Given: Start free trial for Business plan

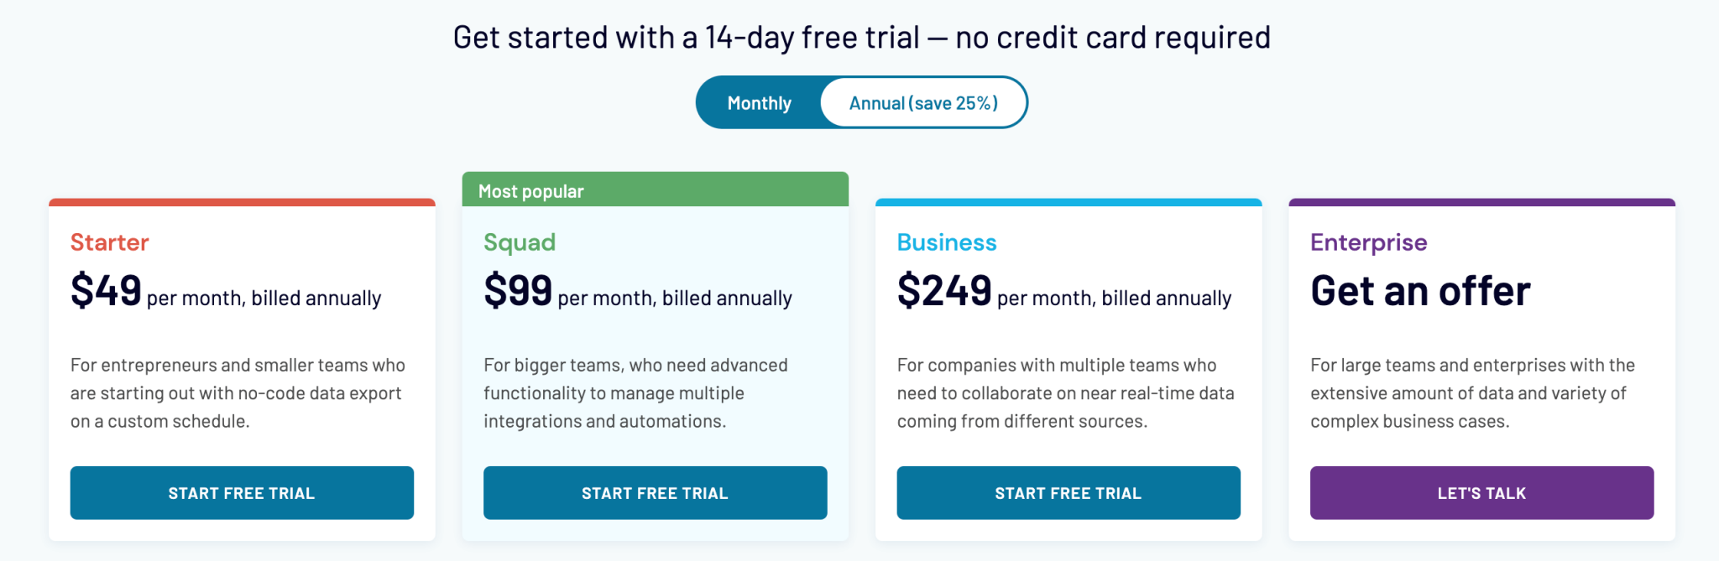Looking at the screenshot, I should click(x=1068, y=493).
